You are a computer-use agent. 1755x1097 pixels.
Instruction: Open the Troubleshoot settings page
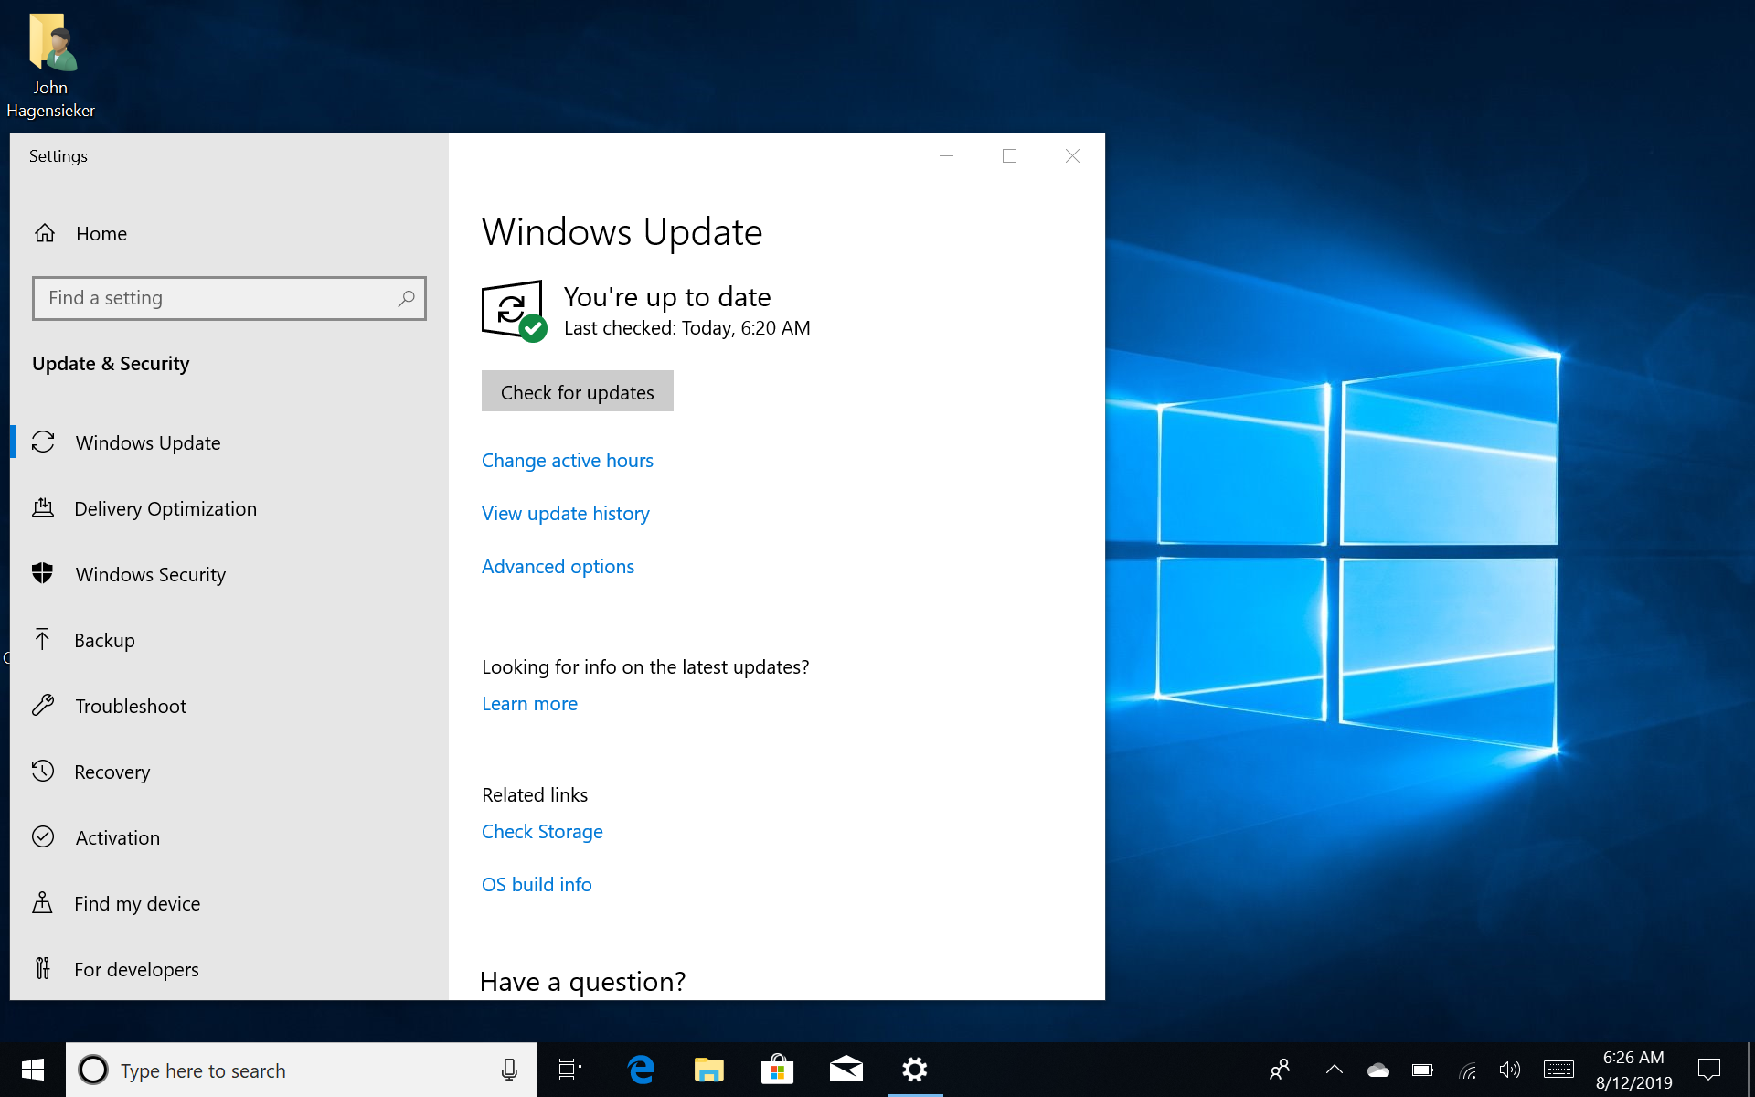229,706
